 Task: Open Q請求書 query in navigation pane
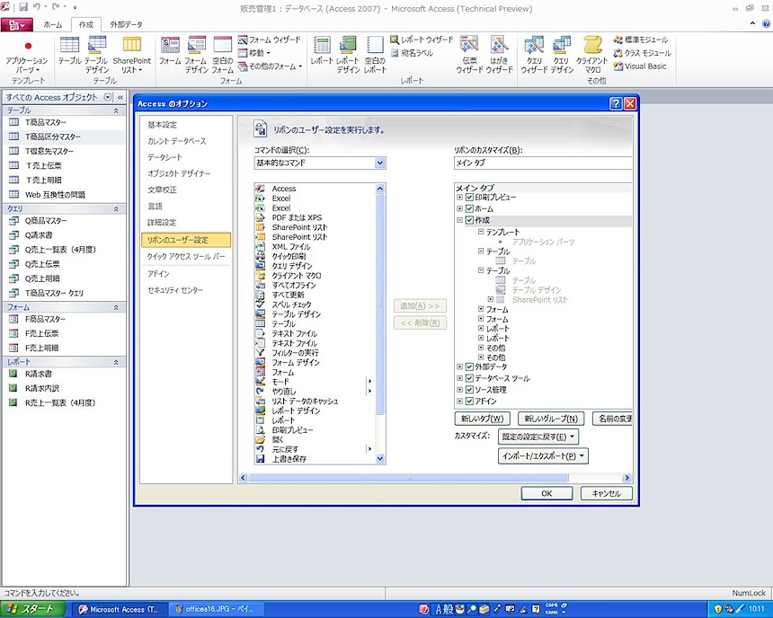click(39, 235)
